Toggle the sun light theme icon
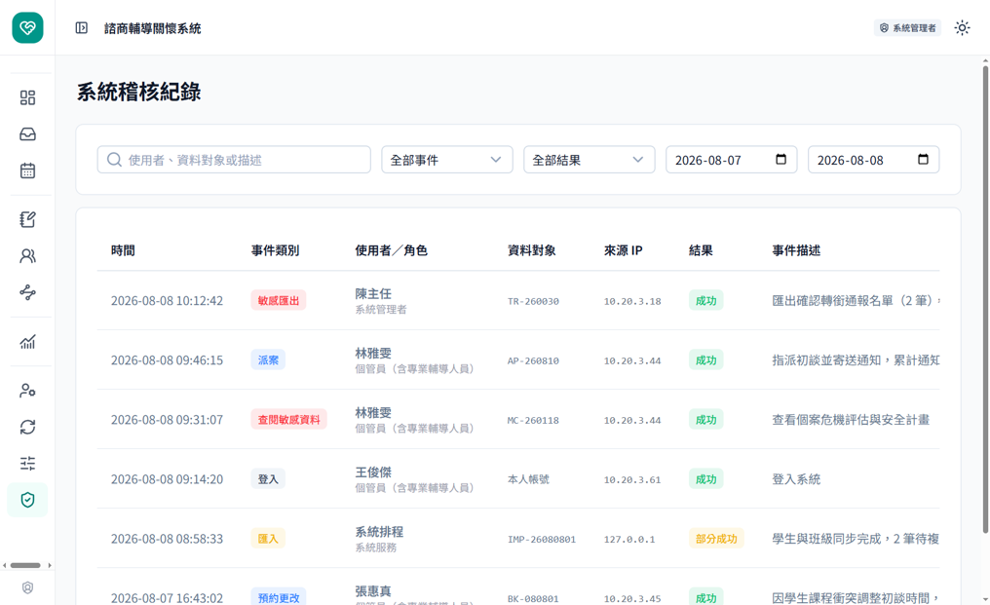This screenshot has height=605, width=990. (962, 28)
